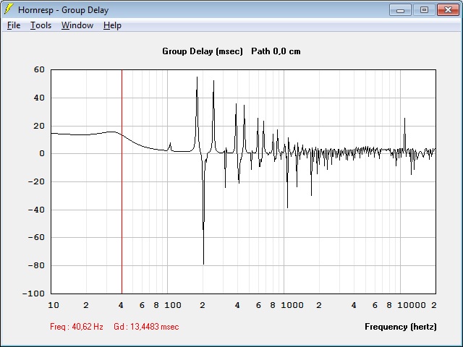Click the 60 value on the vertical axis
This screenshot has height=347, width=463.
coord(39,69)
